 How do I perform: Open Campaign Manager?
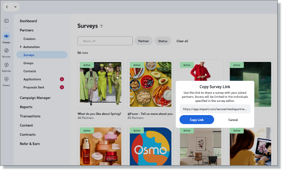pos(35,98)
